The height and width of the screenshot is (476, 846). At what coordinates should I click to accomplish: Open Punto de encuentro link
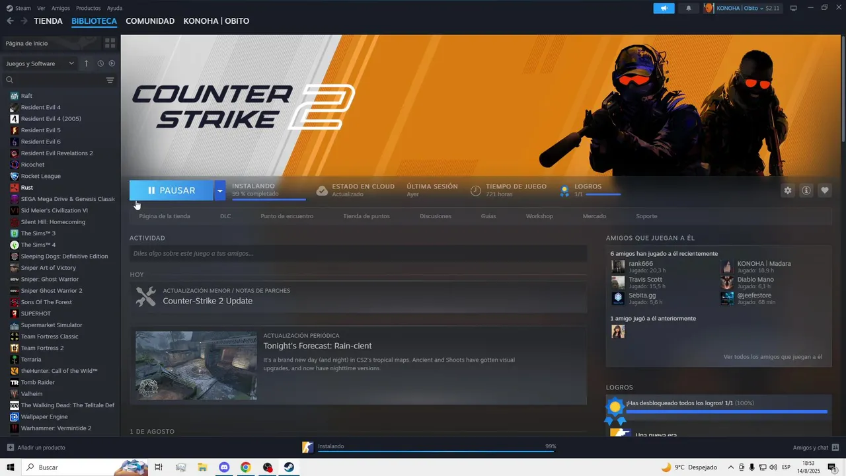click(287, 216)
